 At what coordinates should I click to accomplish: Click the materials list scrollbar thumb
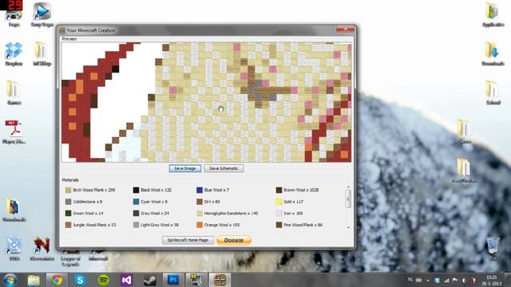pos(348,199)
